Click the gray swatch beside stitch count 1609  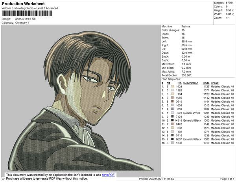coord(172,105)
